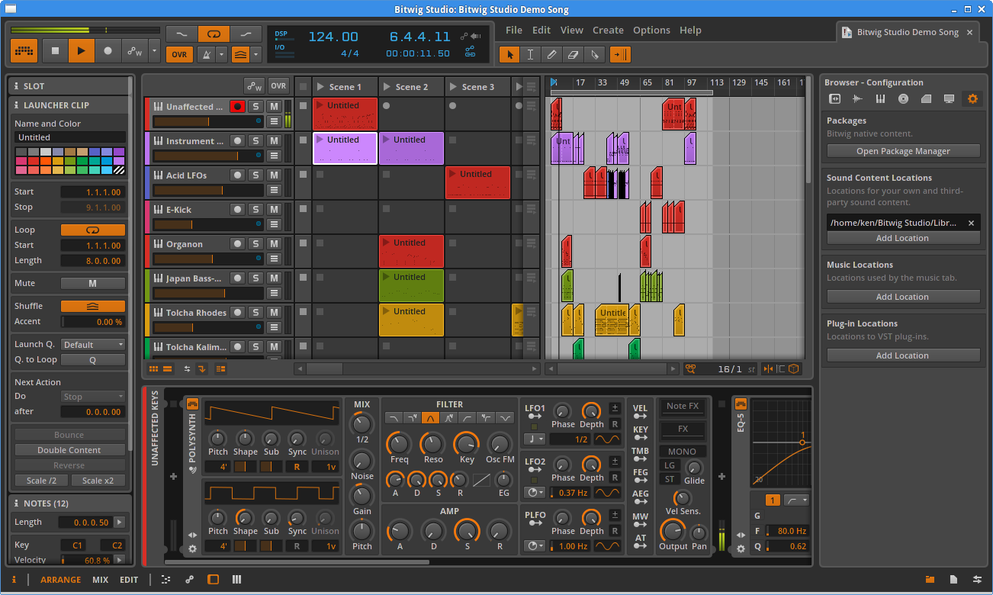
Task: Open metronome settings dropdown arrow
Action: pos(221,54)
